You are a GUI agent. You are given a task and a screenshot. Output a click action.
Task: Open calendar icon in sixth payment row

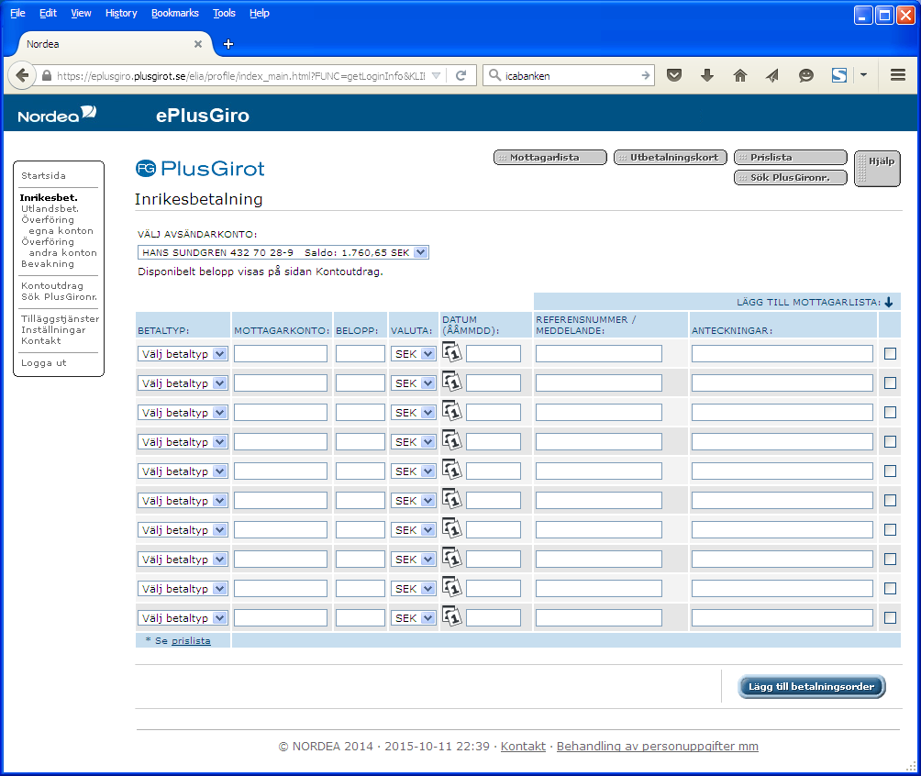click(x=451, y=499)
